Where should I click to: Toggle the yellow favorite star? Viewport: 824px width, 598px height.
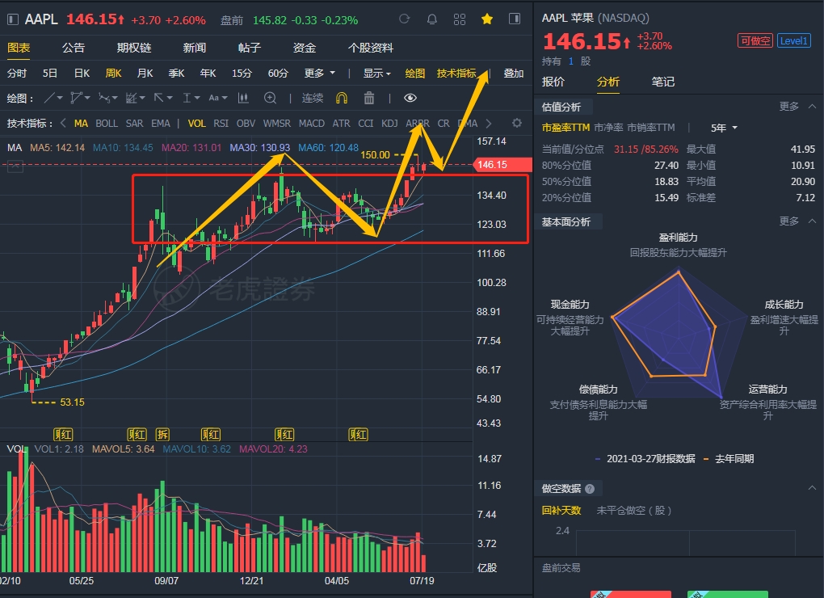(x=487, y=19)
